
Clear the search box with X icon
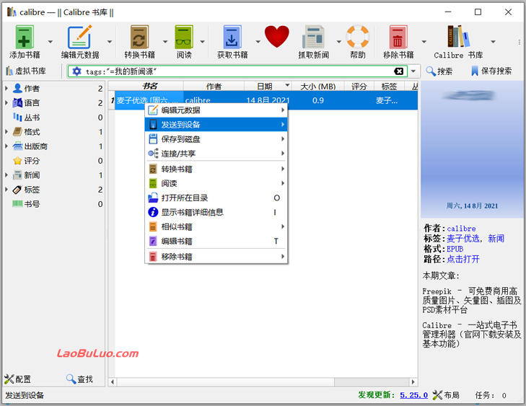pyautogui.click(x=398, y=71)
